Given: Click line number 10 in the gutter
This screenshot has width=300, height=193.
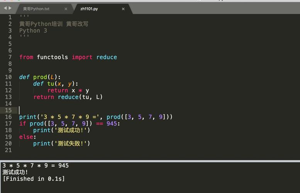Looking at the screenshot, I should pyautogui.click(x=8, y=77).
